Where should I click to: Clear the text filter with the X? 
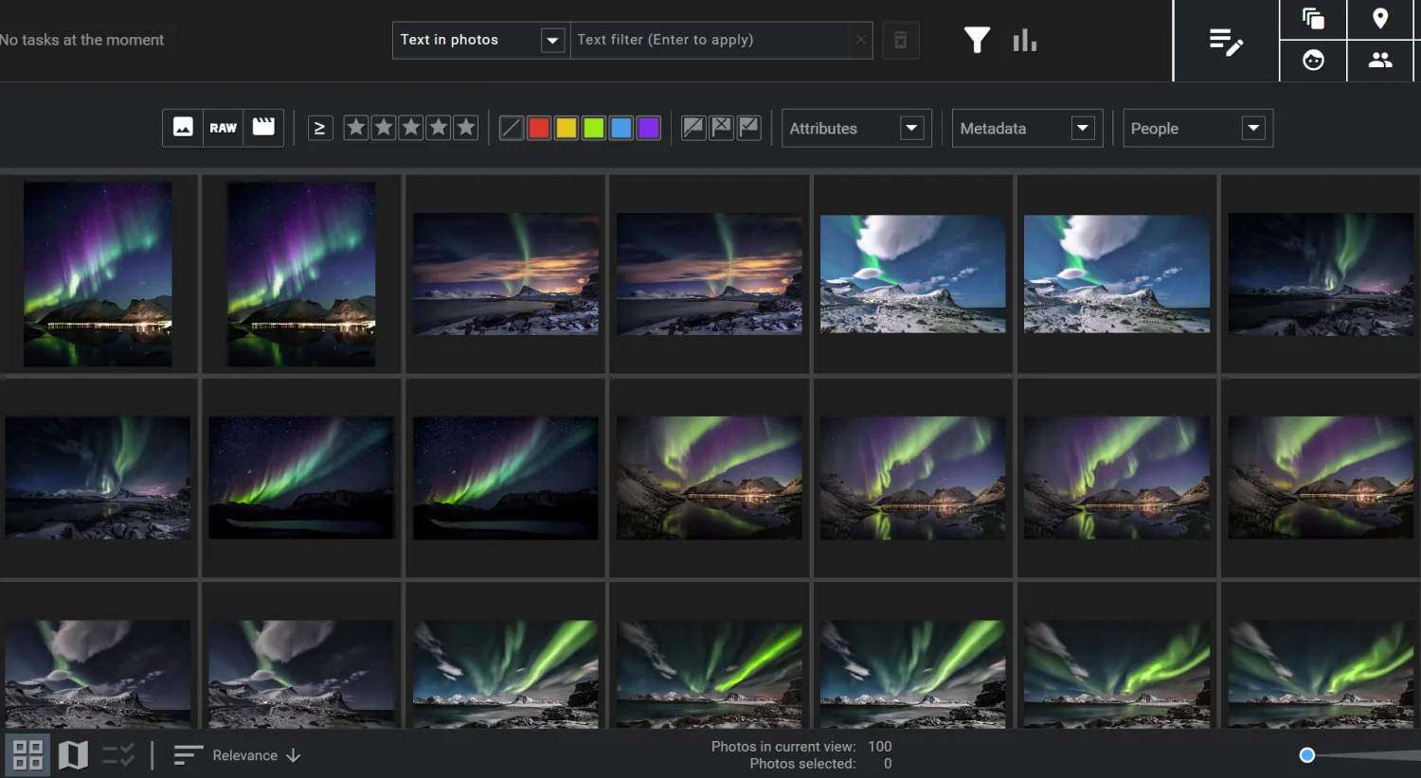pyautogui.click(x=860, y=40)
